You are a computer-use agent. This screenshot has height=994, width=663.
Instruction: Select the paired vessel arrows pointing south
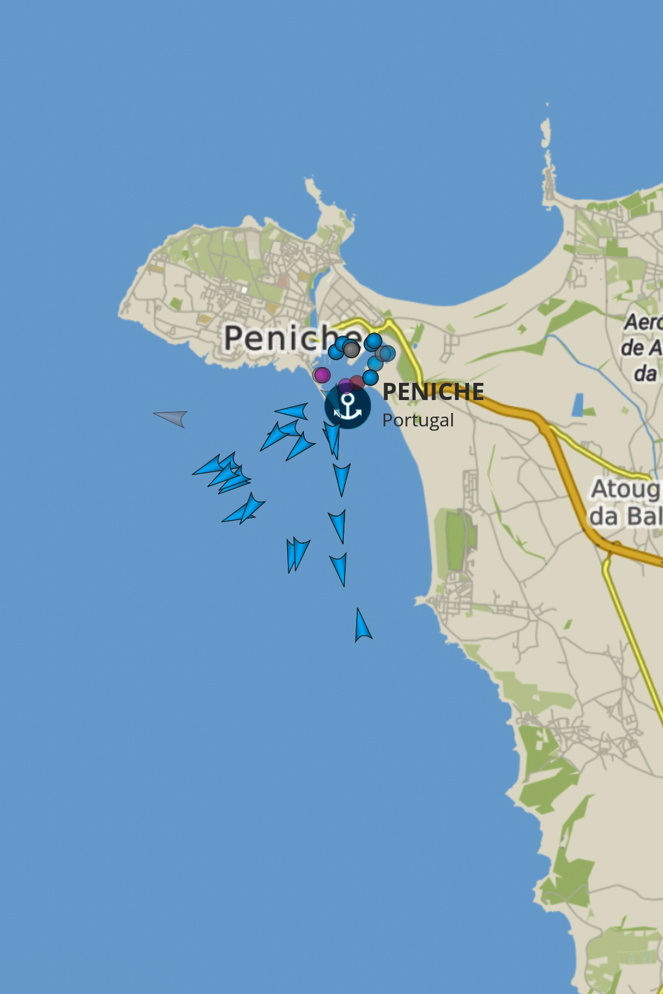tap(297, 555)
